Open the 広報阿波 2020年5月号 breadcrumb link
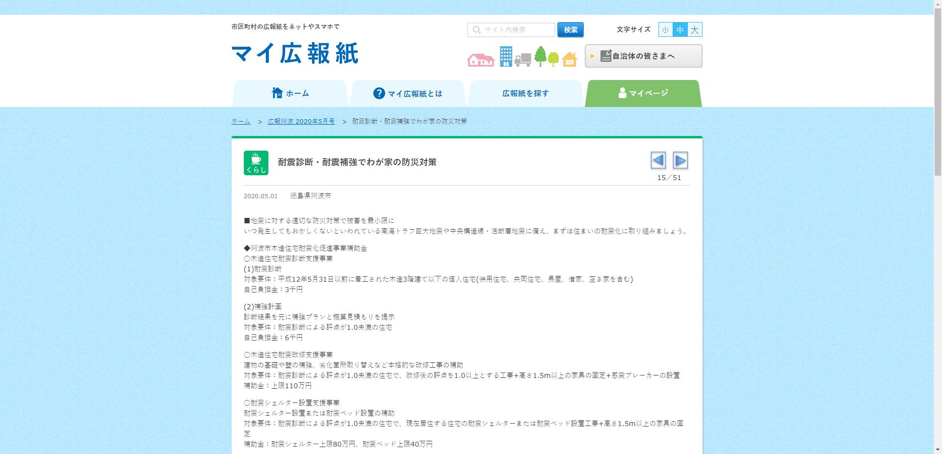The image size is (942, 454). [301, 121]
